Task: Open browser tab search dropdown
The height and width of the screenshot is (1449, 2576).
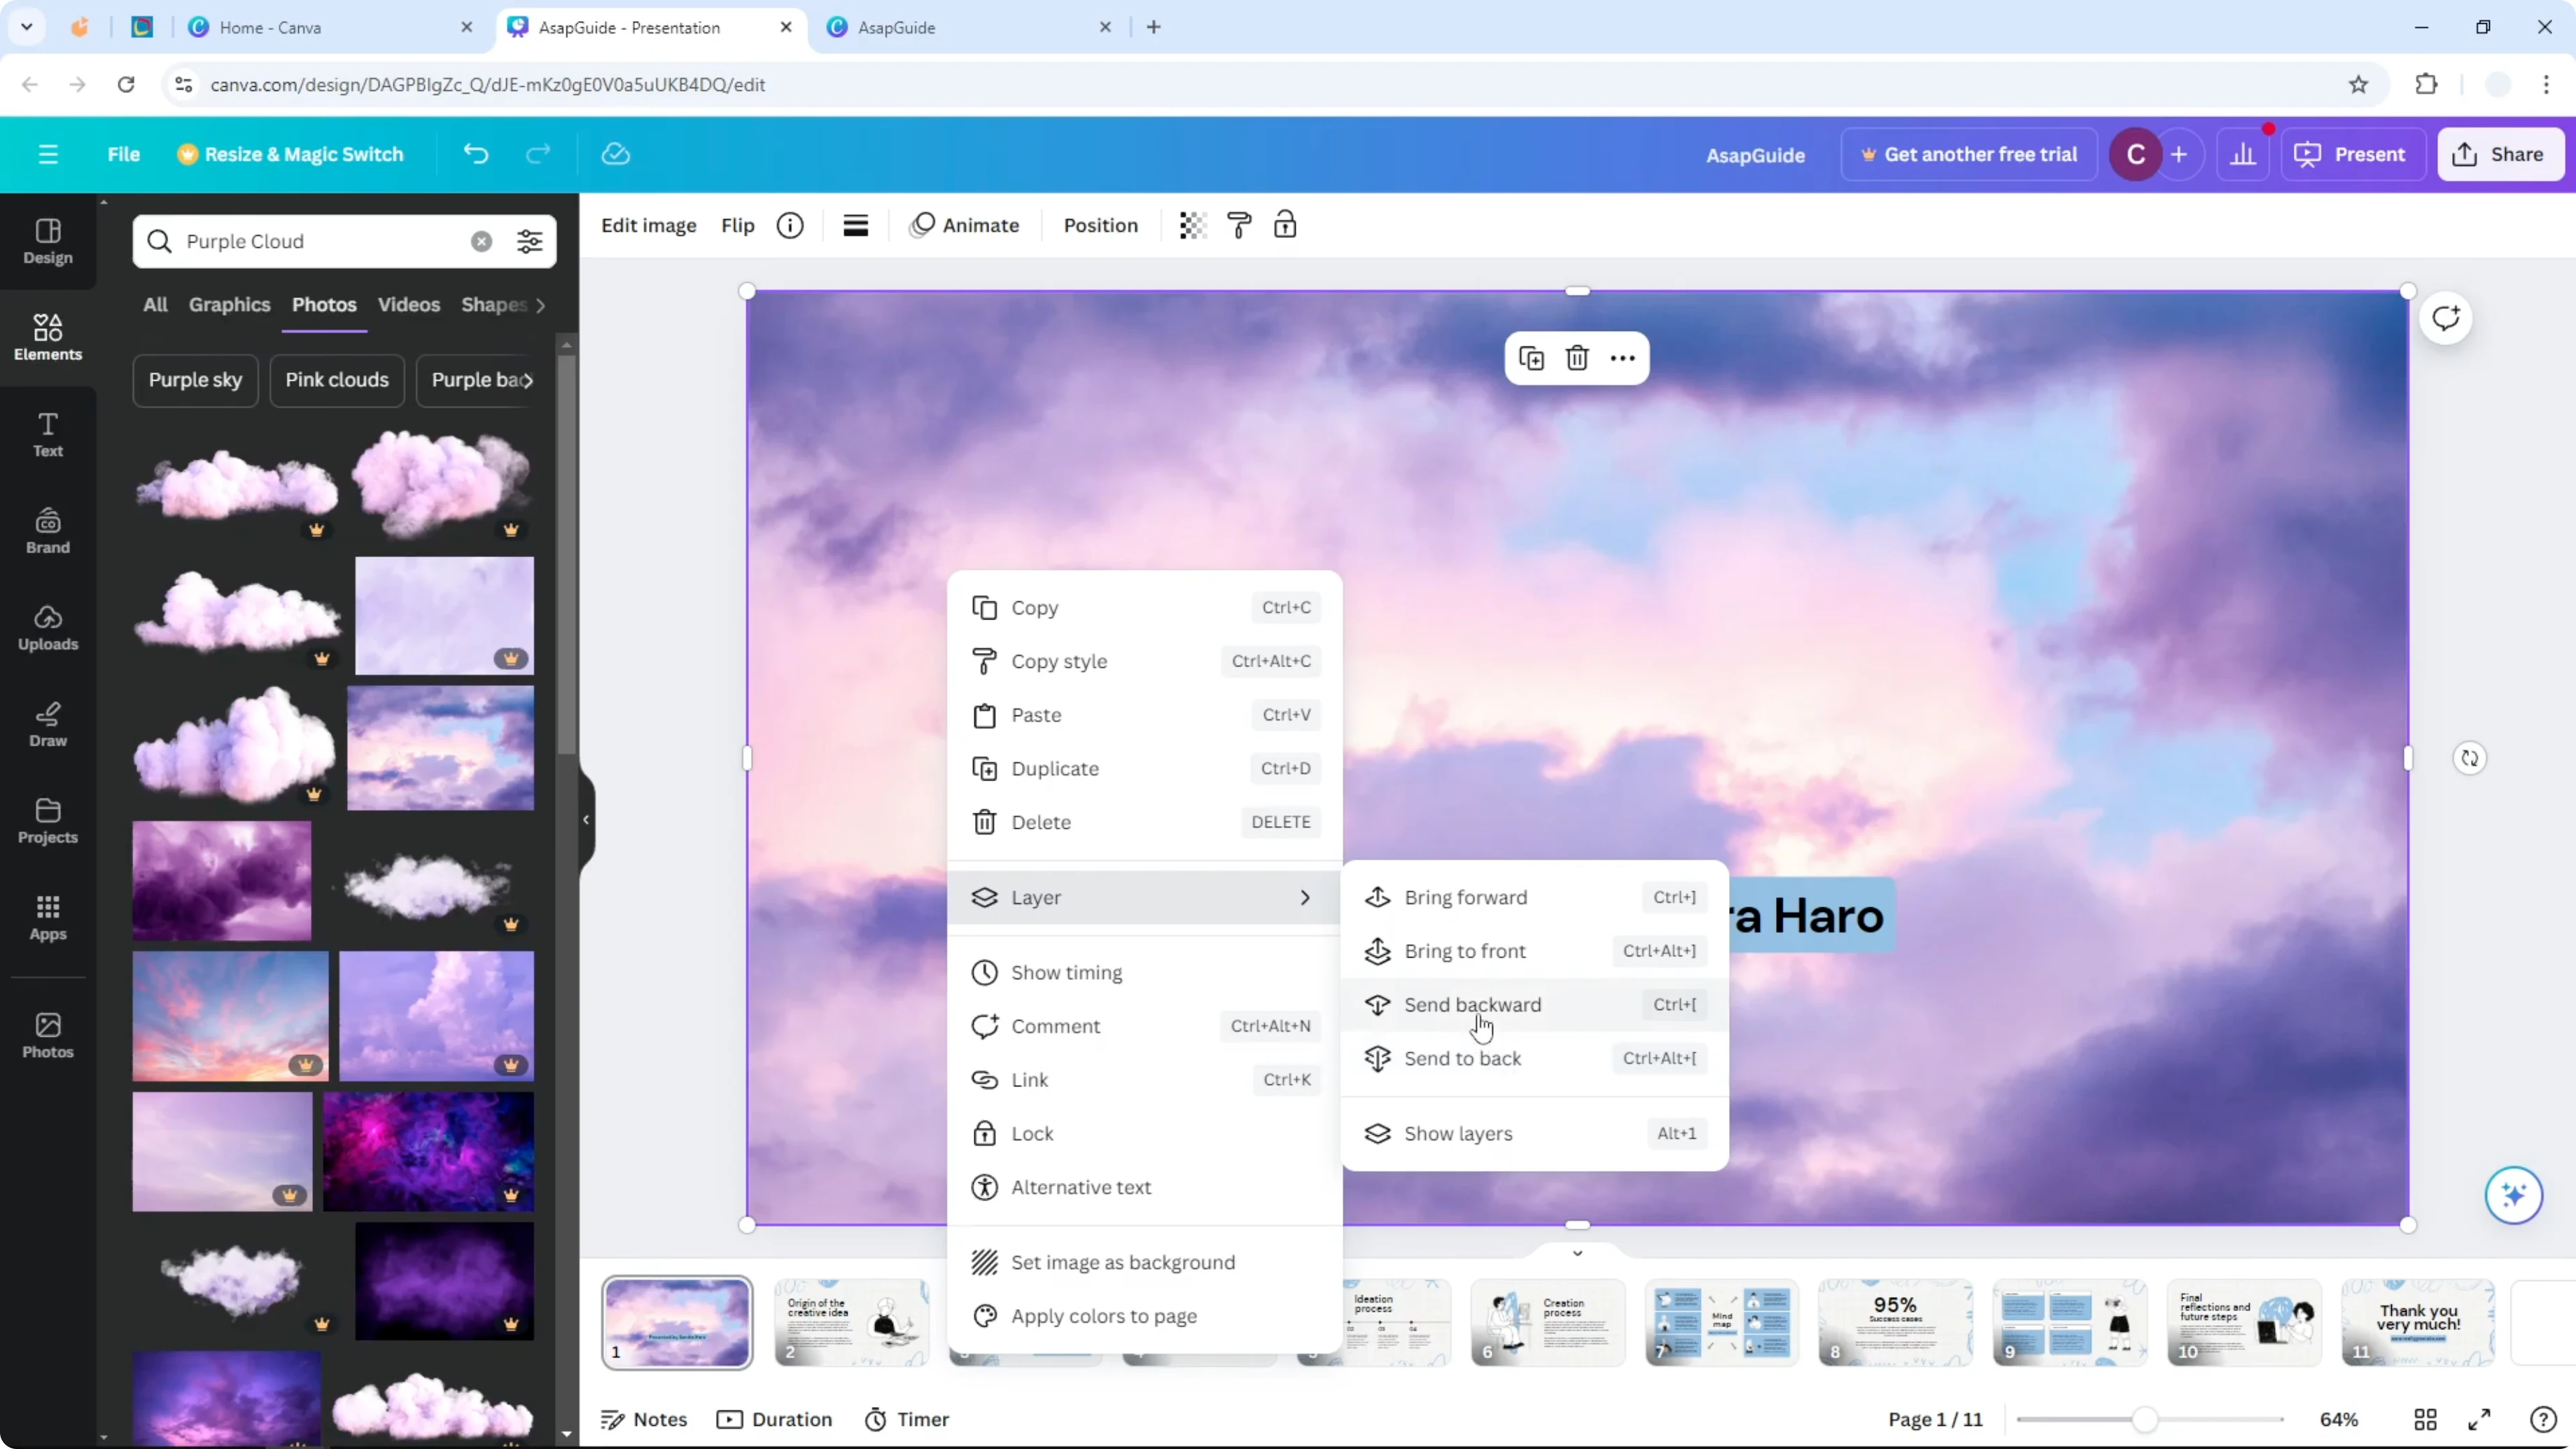Action: [x=27, y=27]
